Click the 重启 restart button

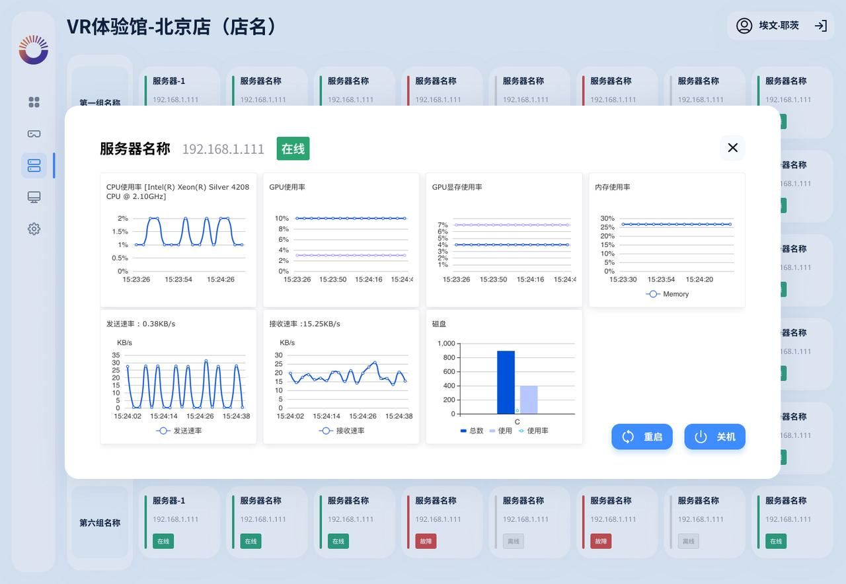coord(642,437)
